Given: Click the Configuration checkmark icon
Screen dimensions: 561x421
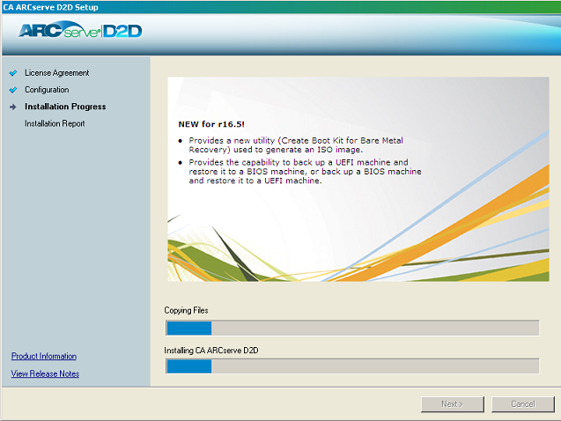Looking at the screenshot, I should (x=13, y=90).
